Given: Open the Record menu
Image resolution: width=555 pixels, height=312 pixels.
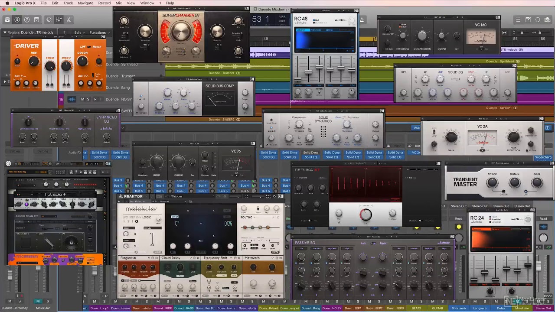Looking at the screenshot, I should point(104,3).
